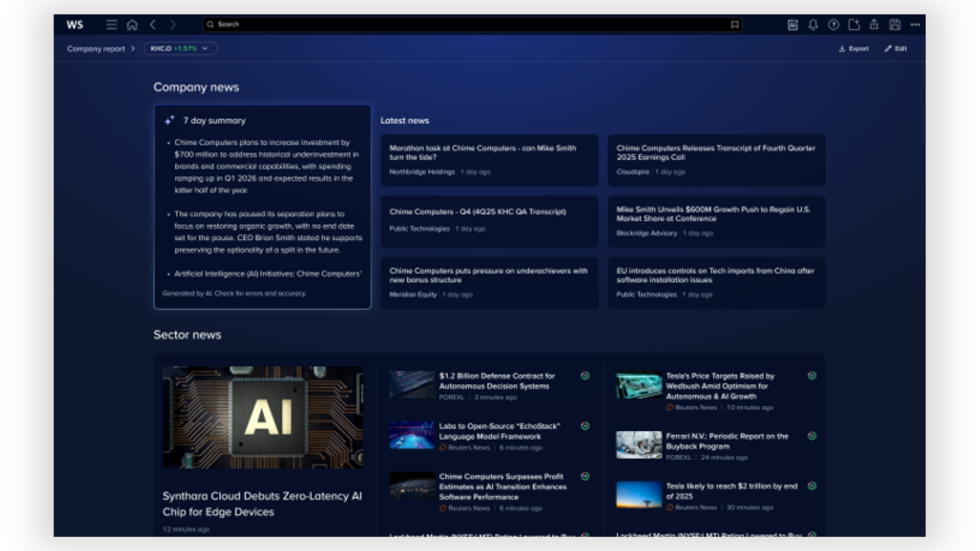The width and height of the screenshot is (980, 551).
Task: Click thumbnail for Tesla $2 trillion story
Action: [638, 495]
